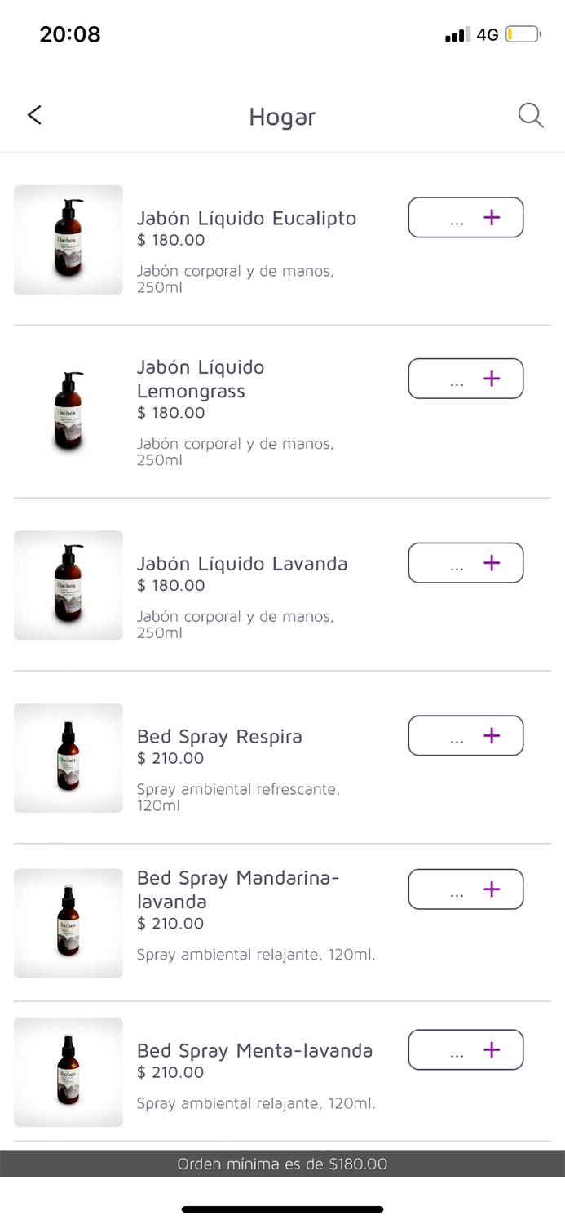
Task: Tap the plus icon for Bed Spray Respira
Action: coord(491,735)
